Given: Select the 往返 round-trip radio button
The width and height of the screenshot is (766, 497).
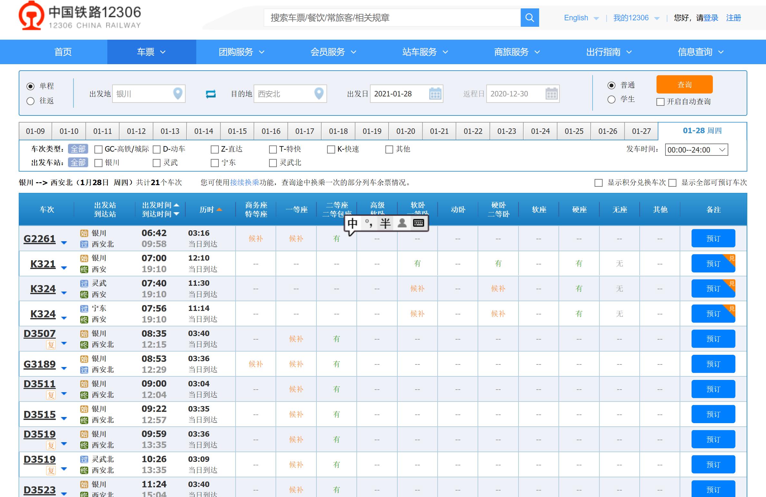Looking at the screenshot, I should click(x=31, y=101).
